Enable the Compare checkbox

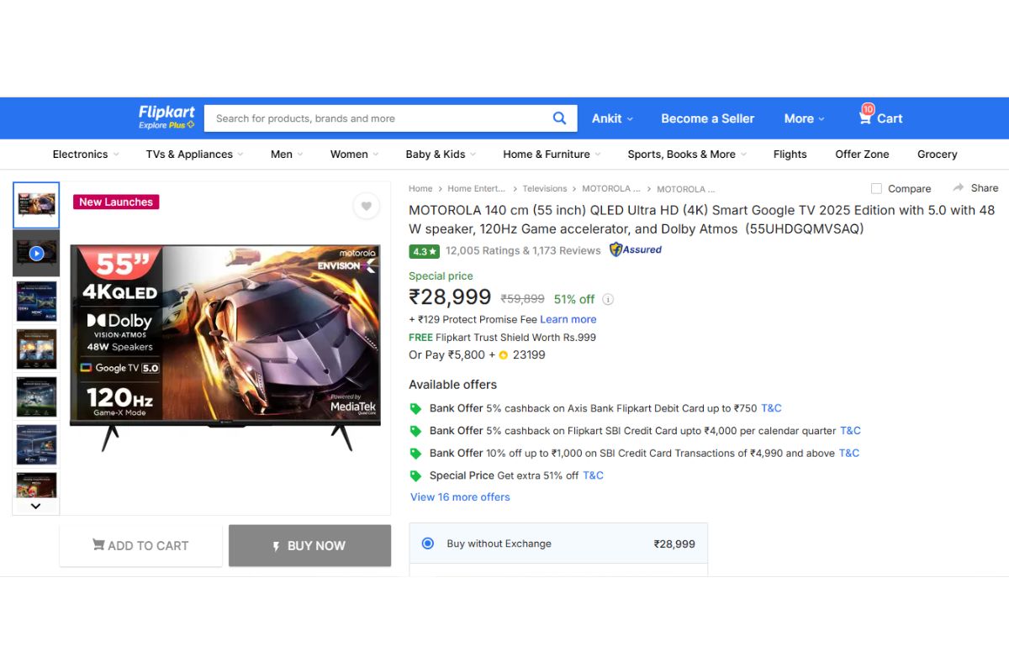[875, 188]
